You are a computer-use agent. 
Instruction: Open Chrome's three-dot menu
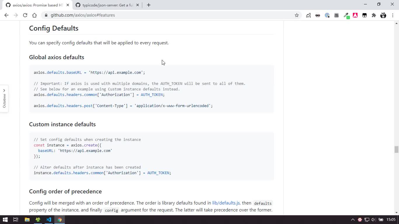[x=393, y=15]
